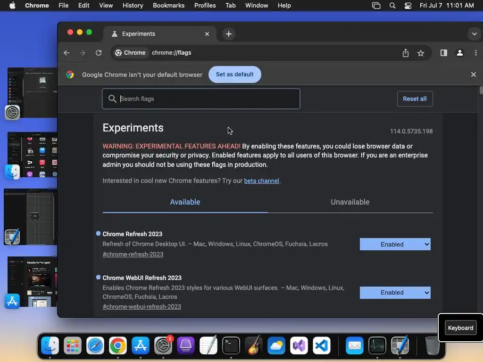Open the profile avatar menu

459,53
